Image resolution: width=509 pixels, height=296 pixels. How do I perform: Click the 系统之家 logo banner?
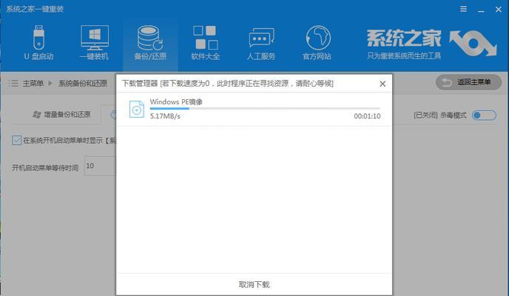point(432,44)
